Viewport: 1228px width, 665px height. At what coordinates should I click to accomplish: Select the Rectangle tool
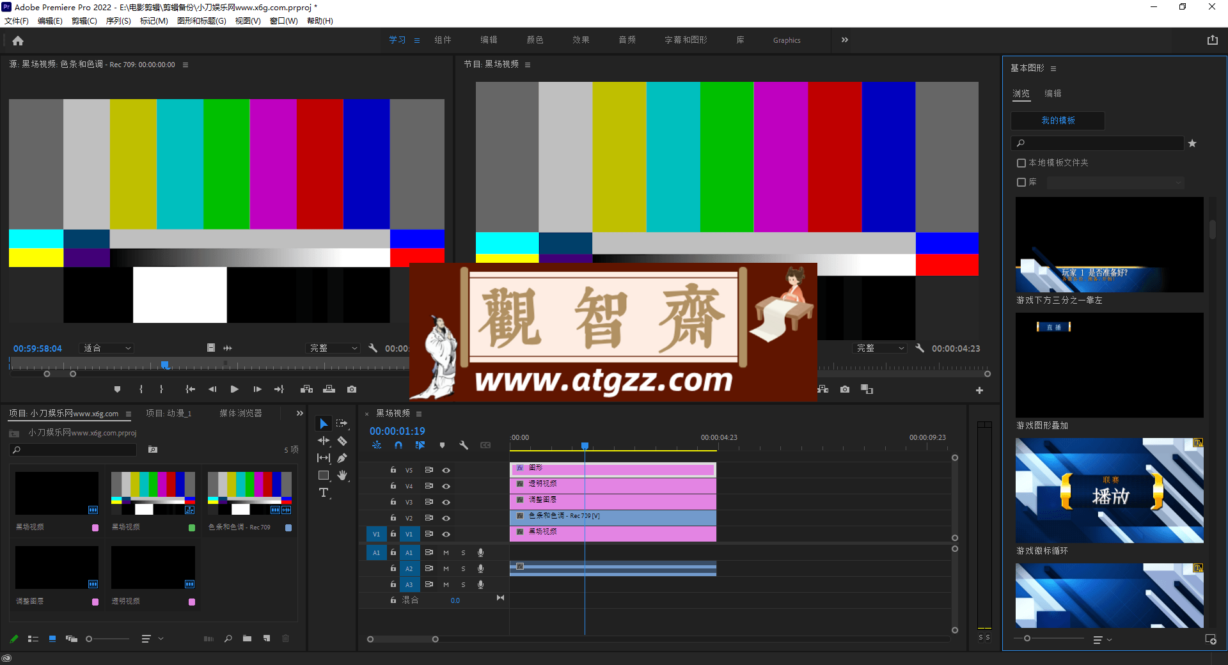pyautogui.click(x=324, y=475)
